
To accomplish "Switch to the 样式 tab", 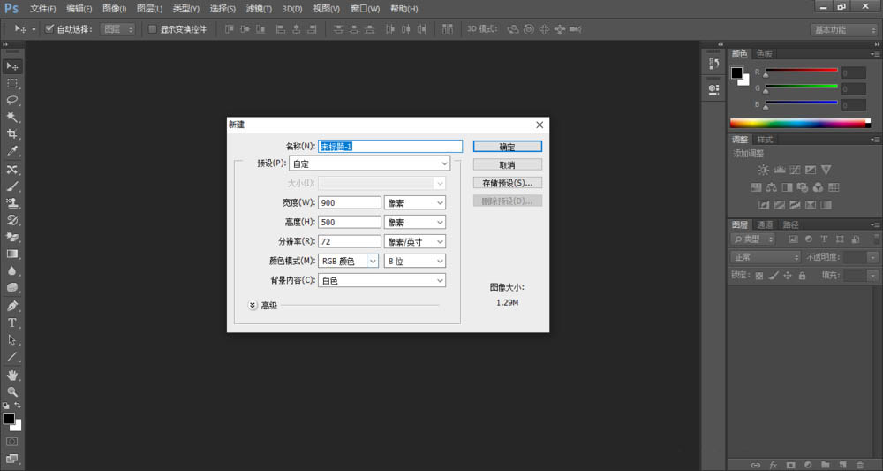I will point(765,140).
